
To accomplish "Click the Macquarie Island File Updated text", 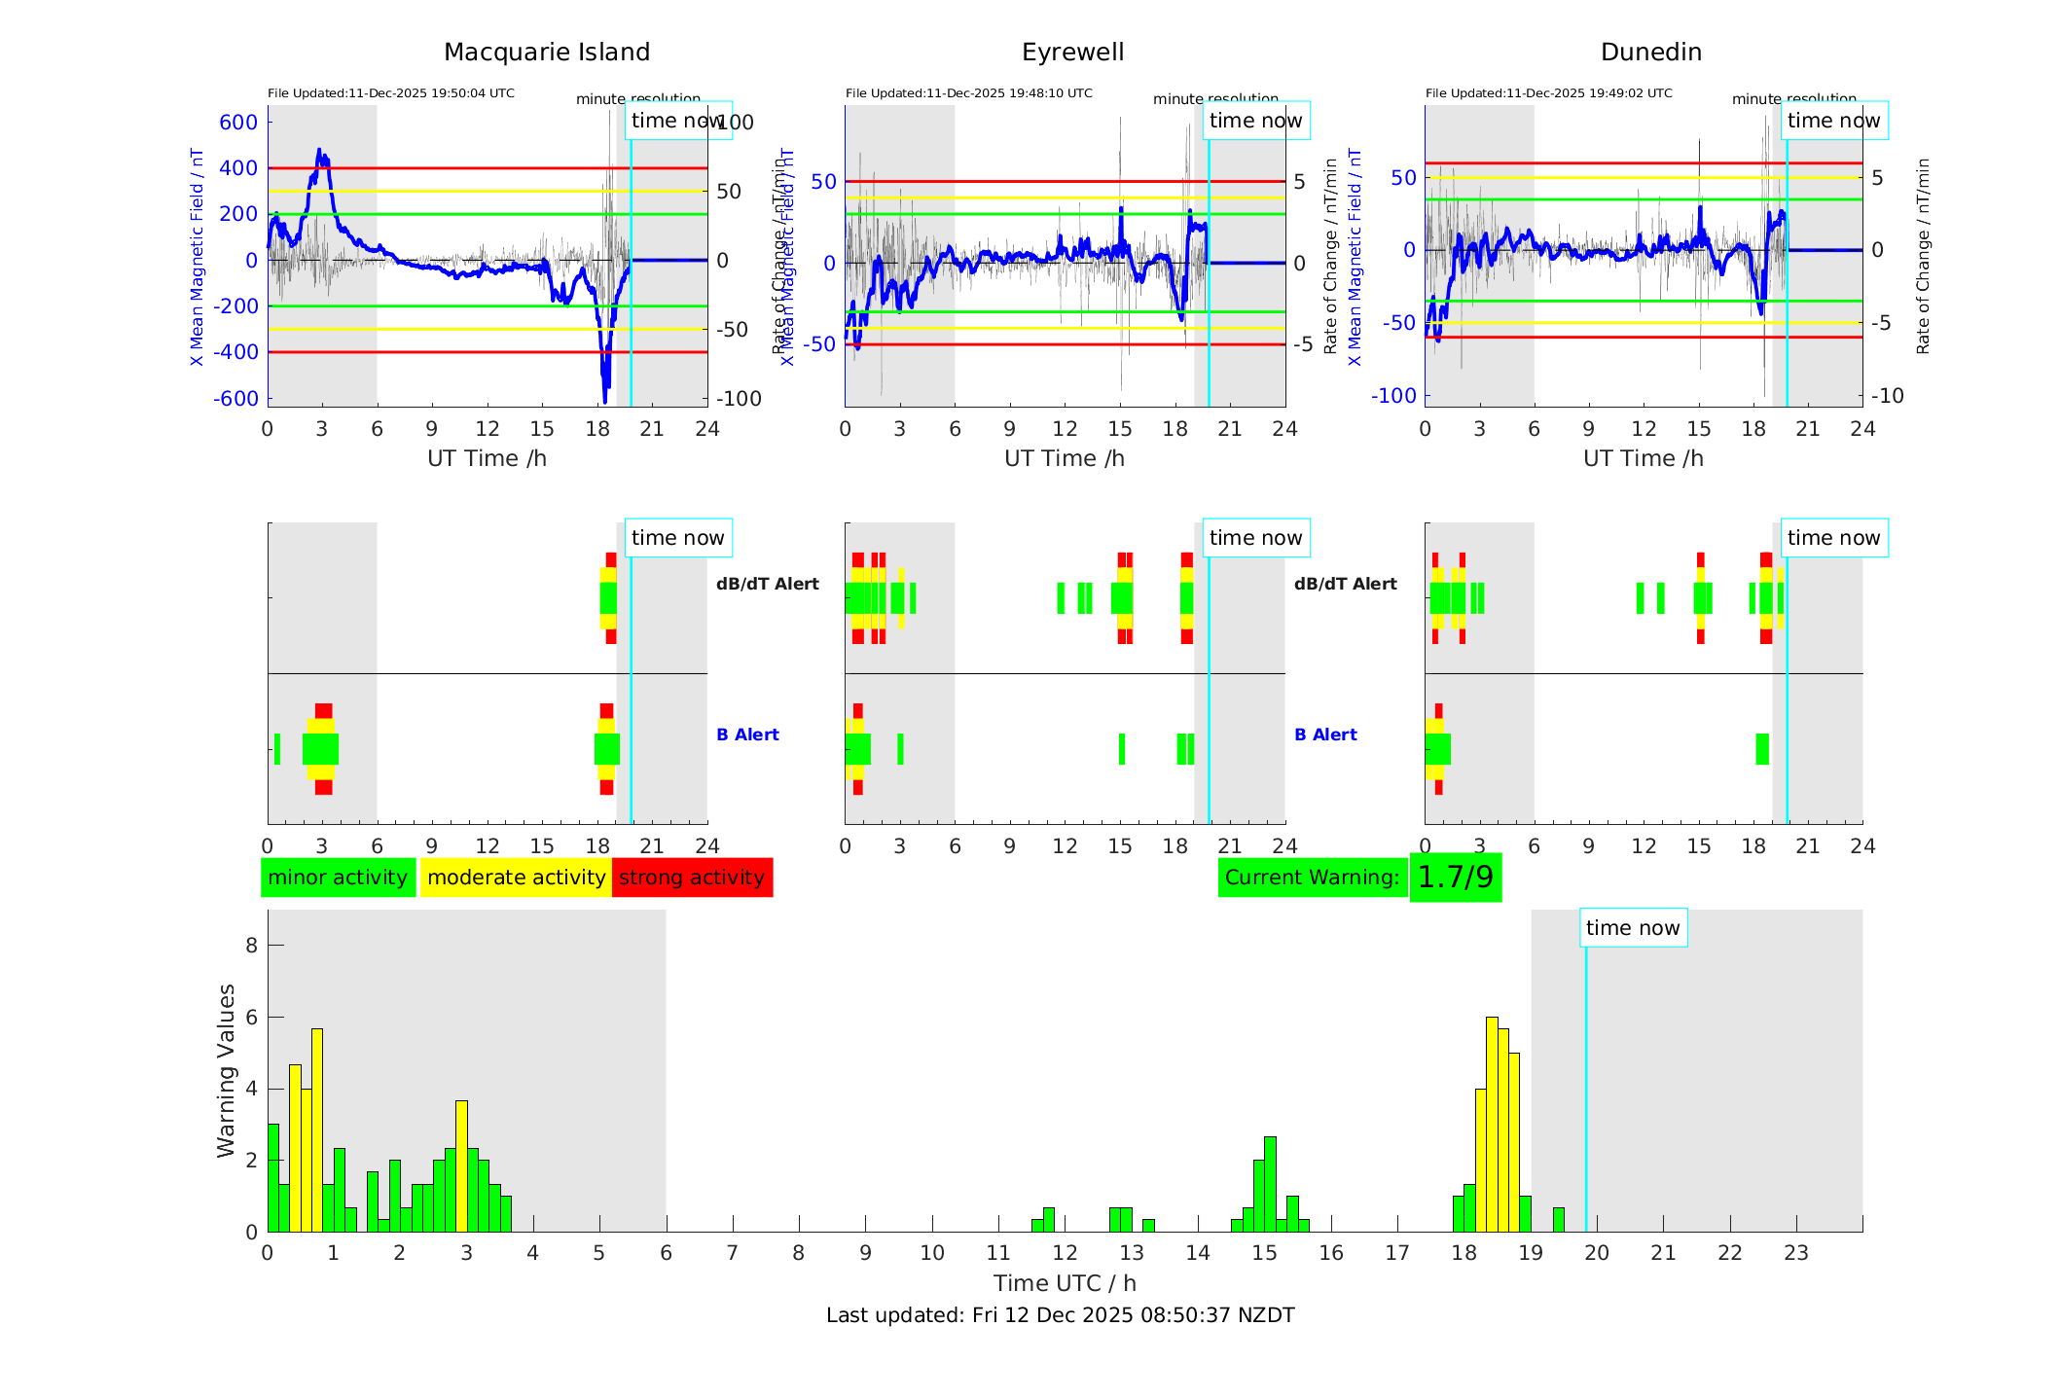I will [390, 93].
